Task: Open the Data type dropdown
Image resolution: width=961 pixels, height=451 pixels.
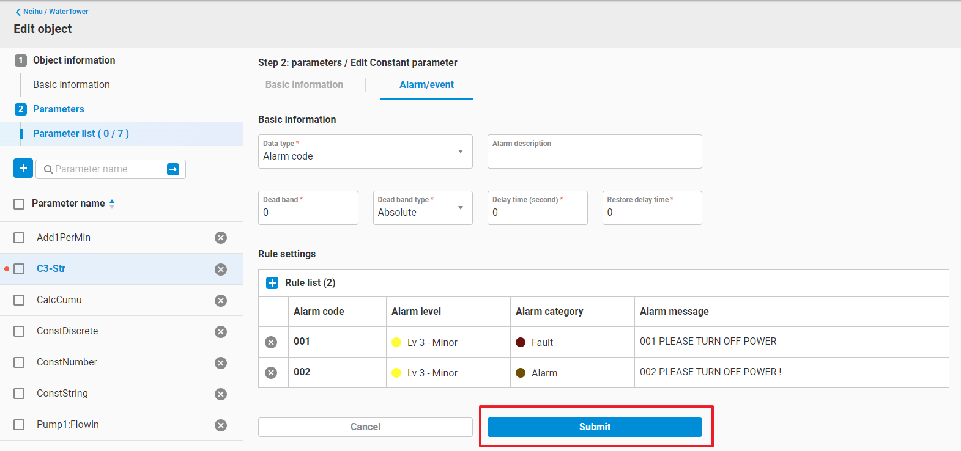Action: pos(365,152)
